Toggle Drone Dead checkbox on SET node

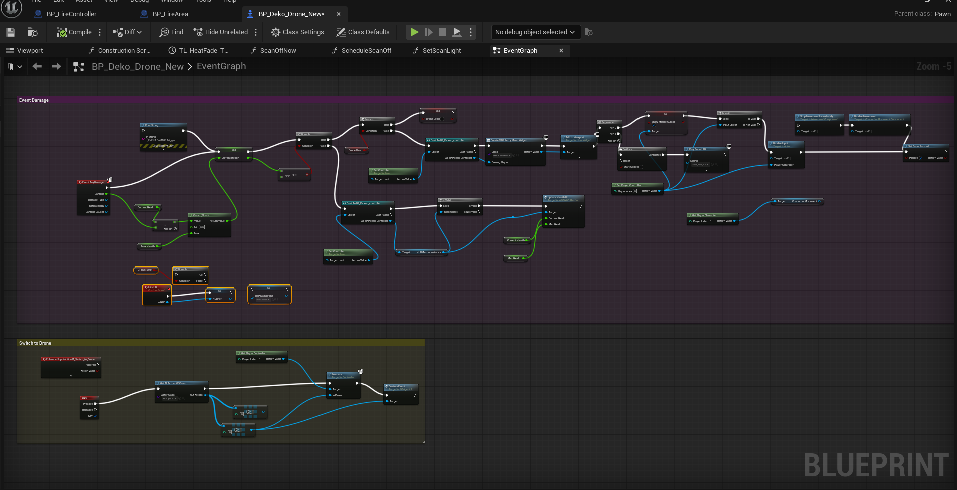[443, 119]
